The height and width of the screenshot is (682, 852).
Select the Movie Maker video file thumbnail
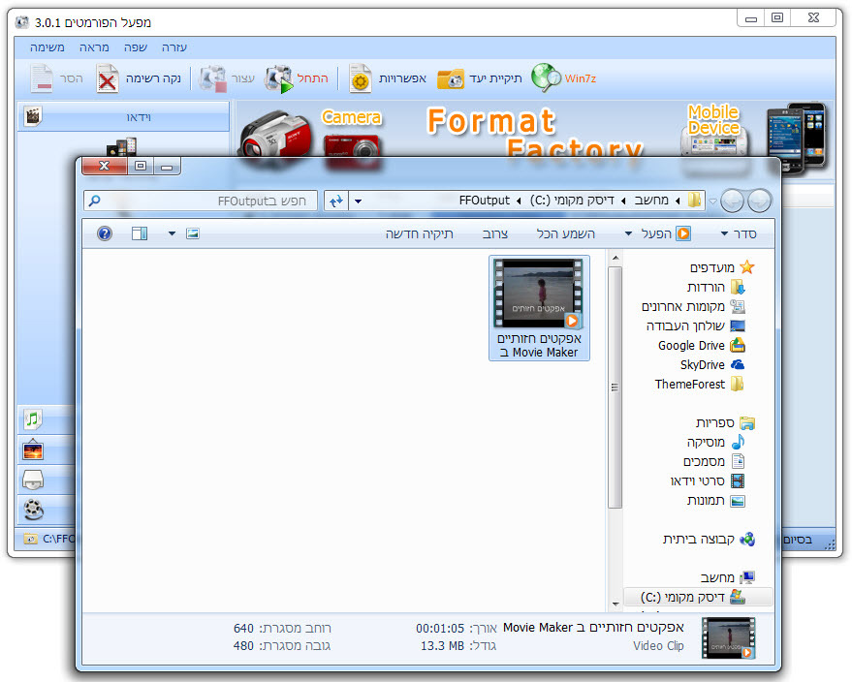pos(539,308)
